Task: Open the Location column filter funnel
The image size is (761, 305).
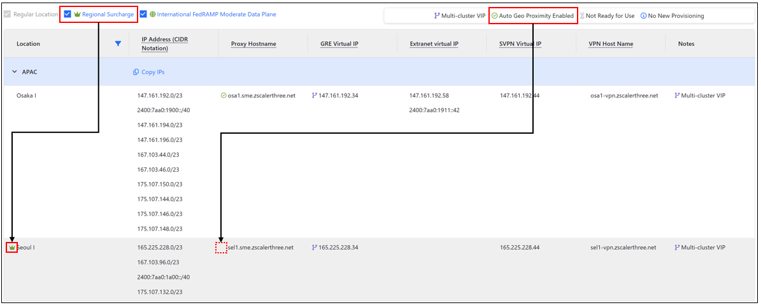Action: click(117, 44)
